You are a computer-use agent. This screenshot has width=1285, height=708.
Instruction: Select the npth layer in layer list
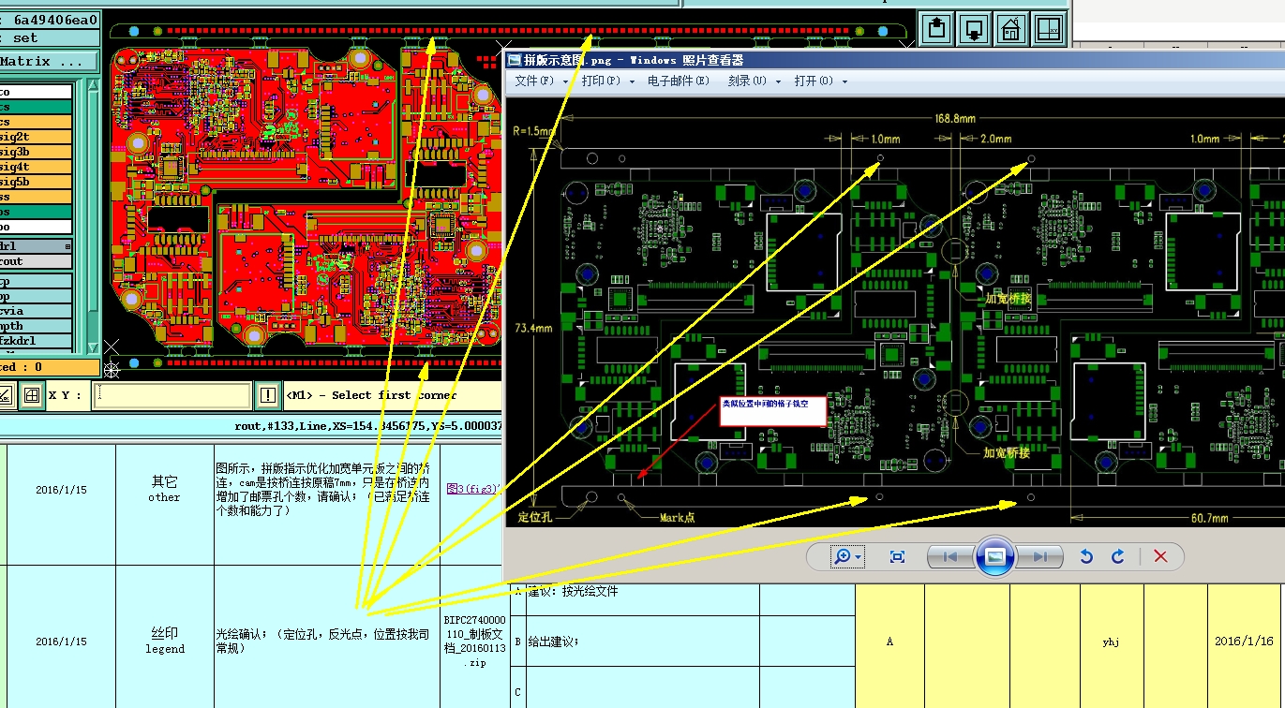tap(36, 326)
